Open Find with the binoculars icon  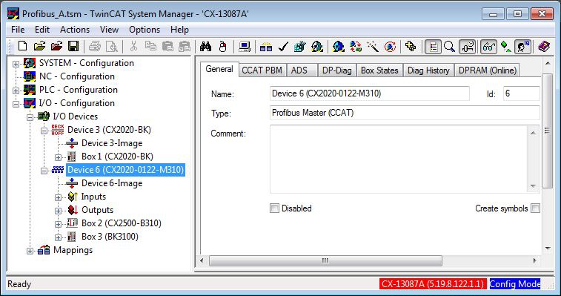pyautogui.click(x=205, y=46)
